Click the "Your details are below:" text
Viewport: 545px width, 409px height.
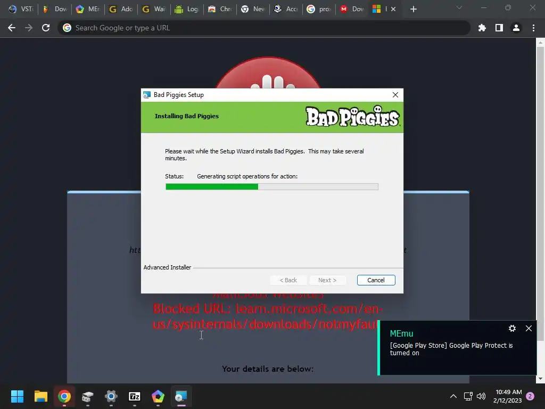pos(268,369)
